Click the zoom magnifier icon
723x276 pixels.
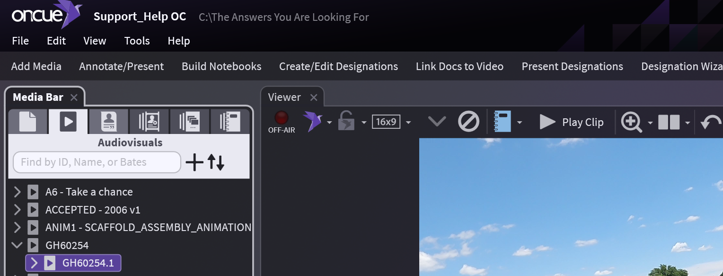[x=631, y=122]
